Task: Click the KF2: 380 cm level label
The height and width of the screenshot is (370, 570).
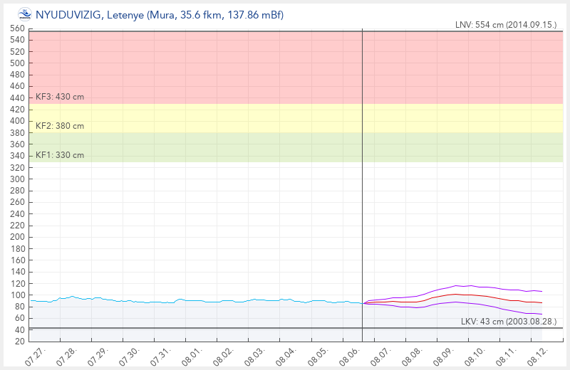Action: coord(60,126)
